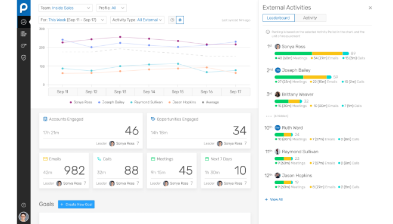Click the Create New Goal button
The height and width of the screenshot is (224, 393).
(x=76, y=204)
